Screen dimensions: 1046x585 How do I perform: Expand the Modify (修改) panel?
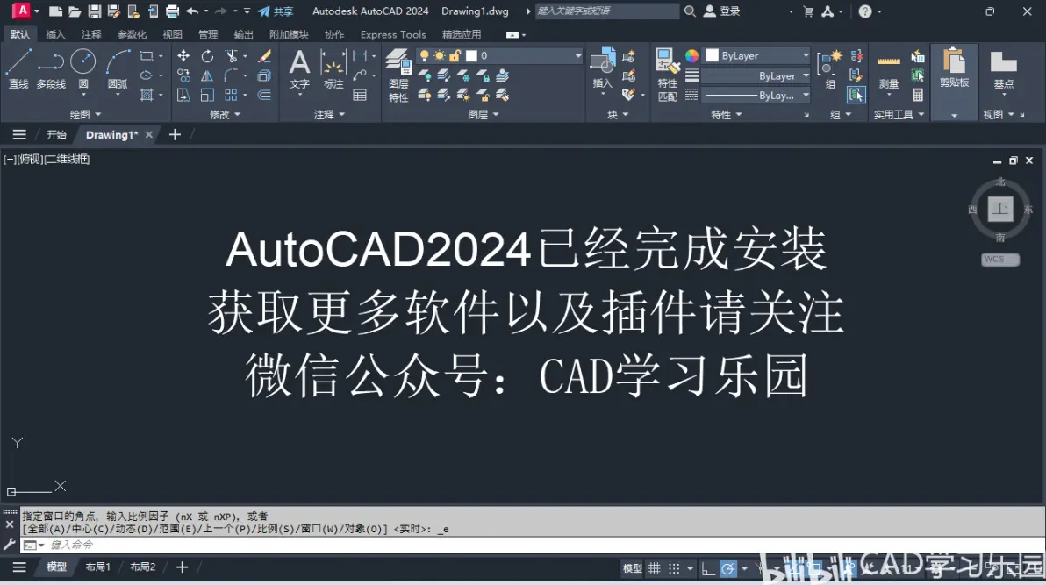(225, 115)
